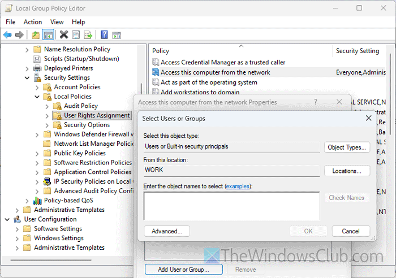This screenshot has height=278, width=396.
Task: Select Network List Manager Policies item
Action: click(93, 144)
